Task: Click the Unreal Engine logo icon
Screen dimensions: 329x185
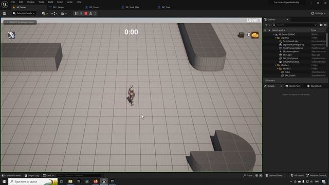Action: point(5,4)
